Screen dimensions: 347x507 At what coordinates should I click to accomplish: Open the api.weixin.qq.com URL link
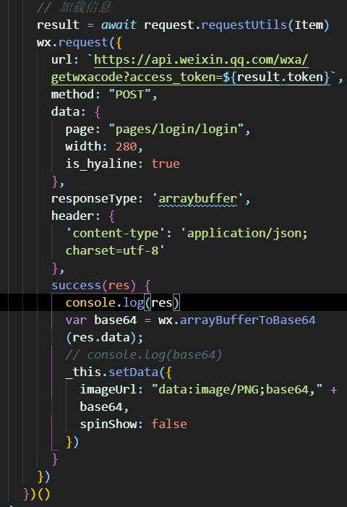[x=201, y=60]
